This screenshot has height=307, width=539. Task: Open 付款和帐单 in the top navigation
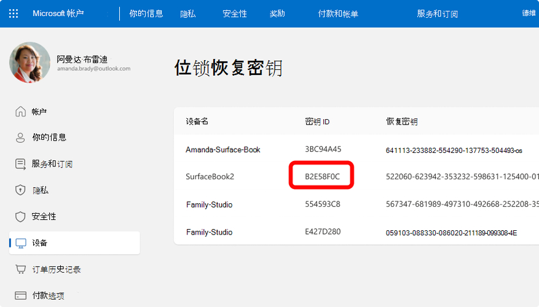click(338, 14)
